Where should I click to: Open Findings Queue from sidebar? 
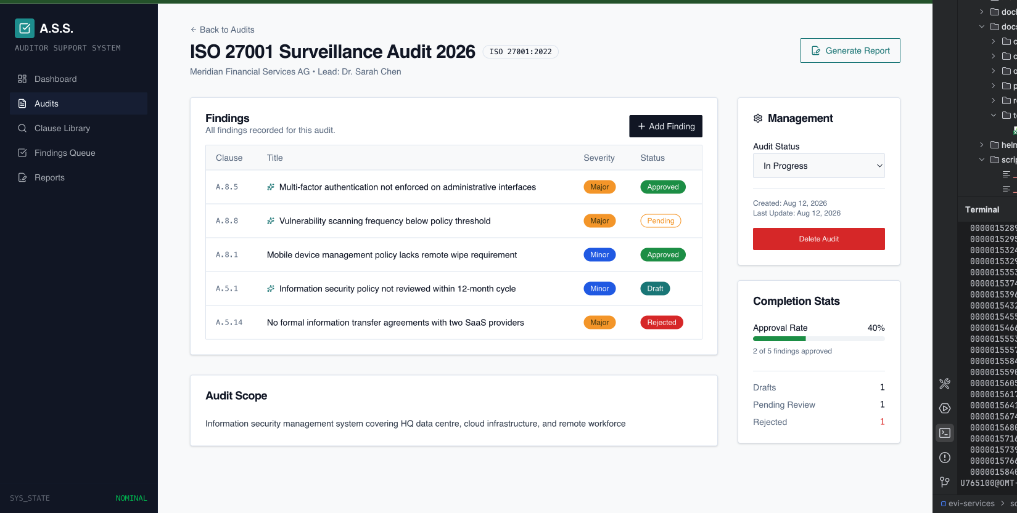click(78, 153)
